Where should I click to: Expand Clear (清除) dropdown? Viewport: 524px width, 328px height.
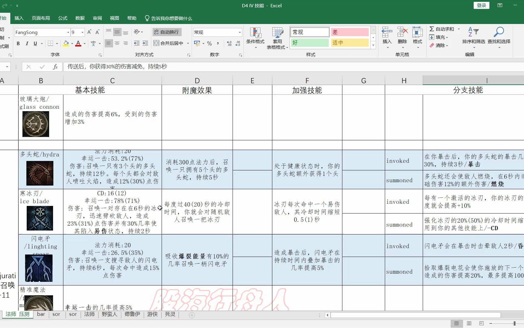pos(447,46)
